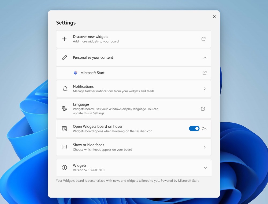Viewport: 268px width, 204px height.
Task: Click the Widgets title above the version number
Action: point(80,165)
